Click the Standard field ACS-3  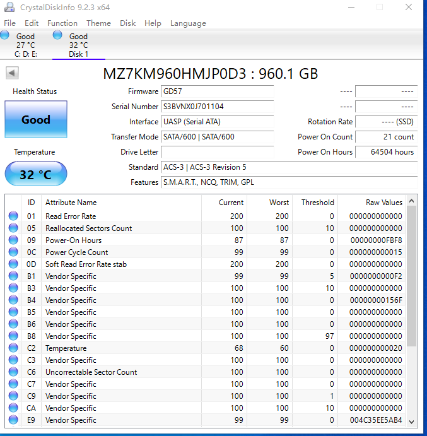[x=290, y=167]
